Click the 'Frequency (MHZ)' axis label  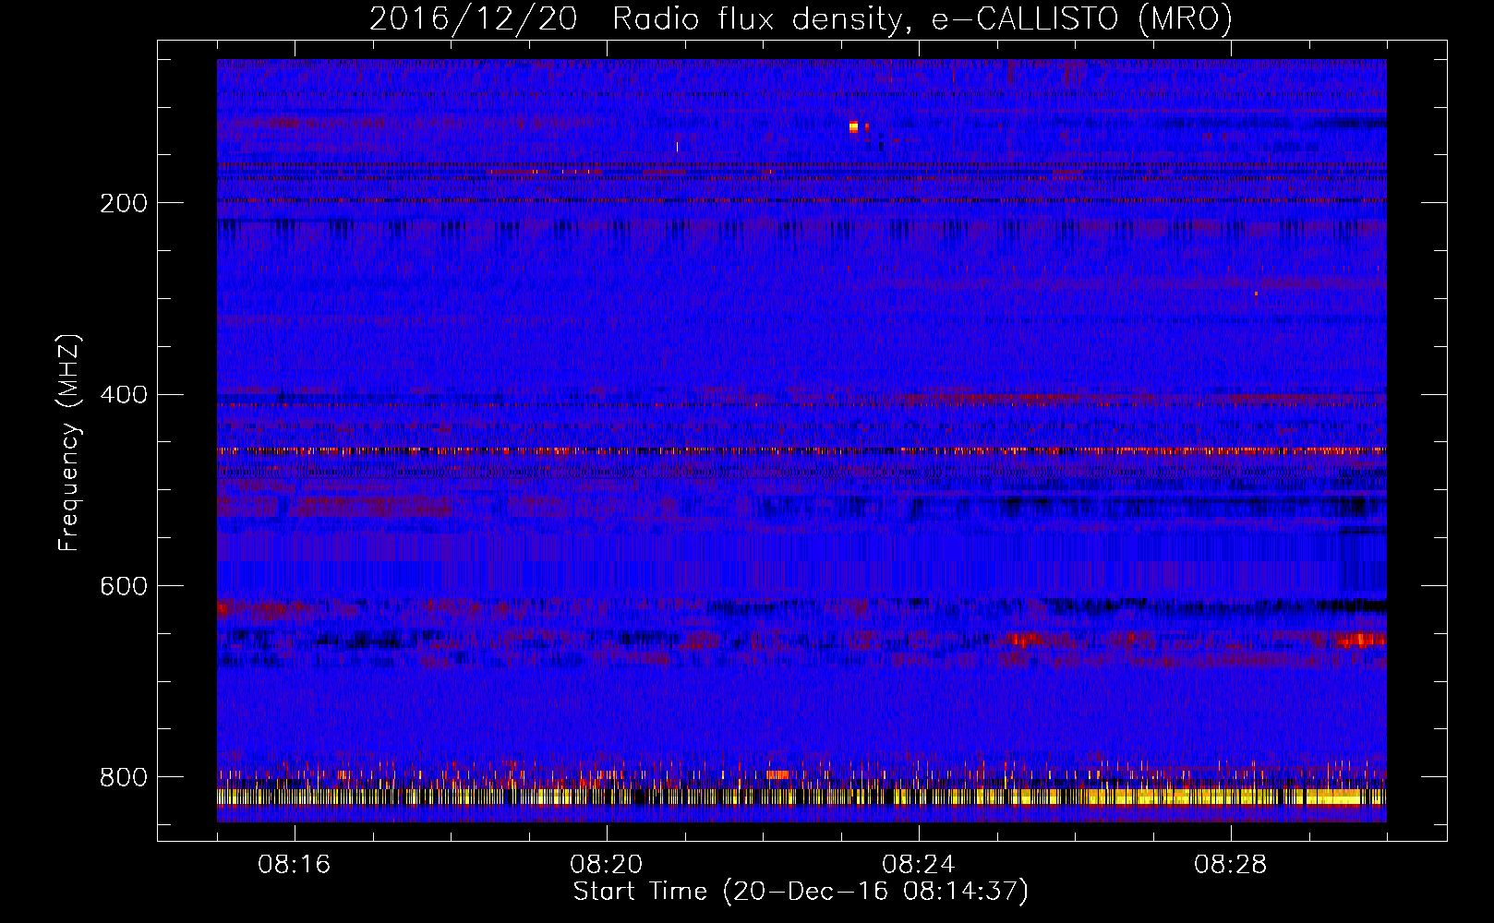pyautogui.click(x=69, y=443)
